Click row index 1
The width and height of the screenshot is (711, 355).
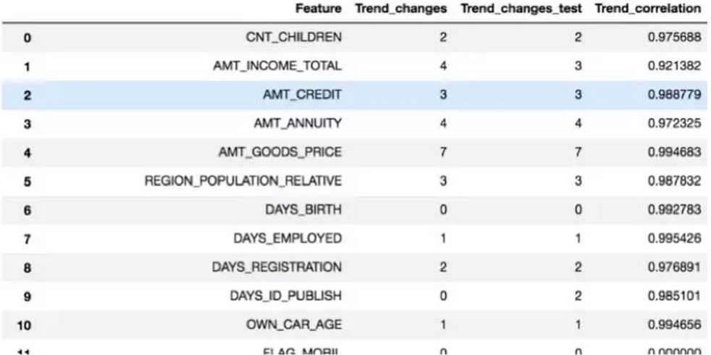pyautogui.click(x=28, y=67)
